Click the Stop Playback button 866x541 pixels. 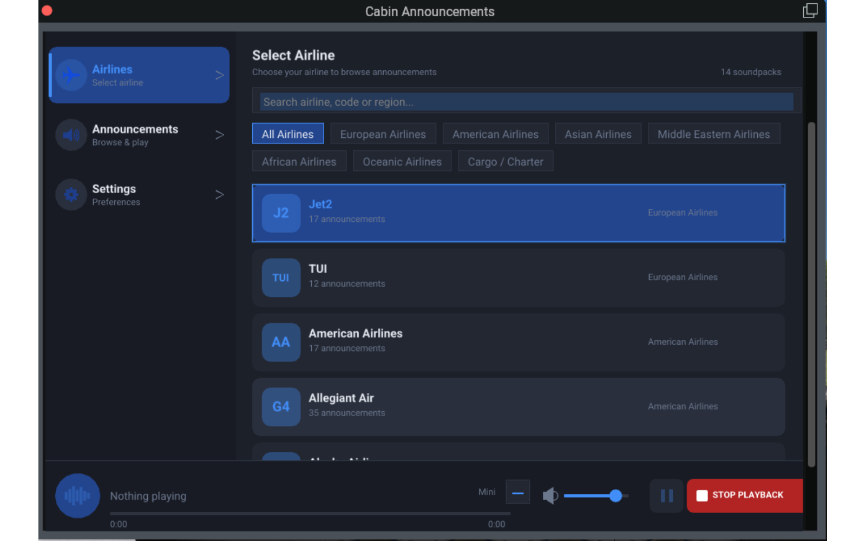[x=745, y=496]
